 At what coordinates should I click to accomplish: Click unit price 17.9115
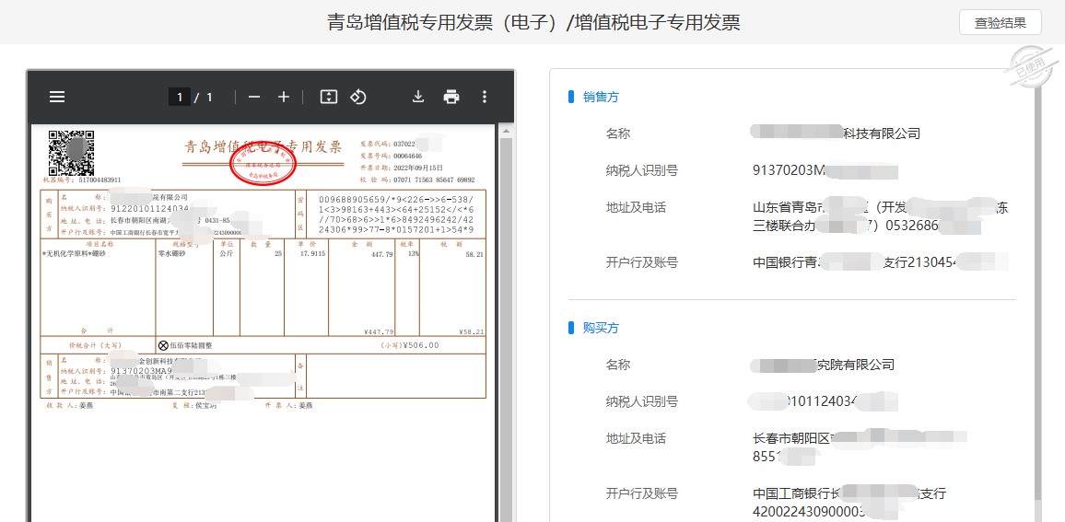314,253
